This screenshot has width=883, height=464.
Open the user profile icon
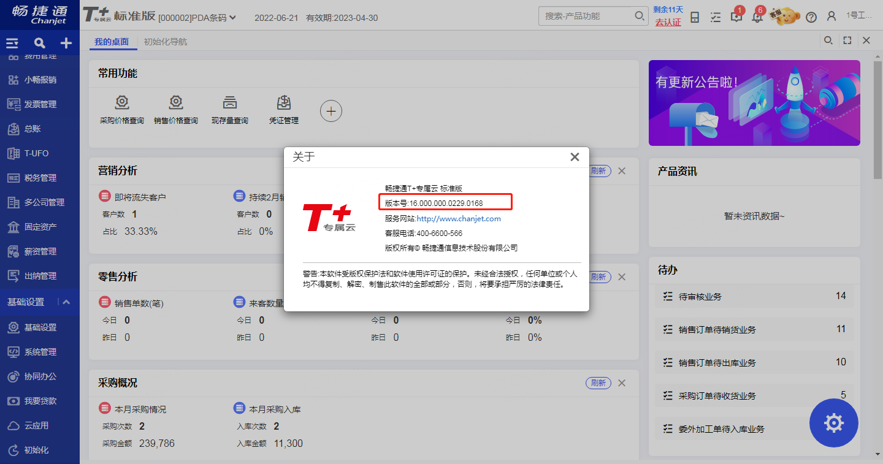click(x=831, y=17)
